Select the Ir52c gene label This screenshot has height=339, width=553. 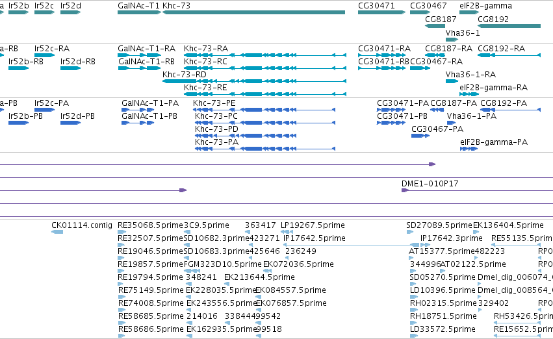pos(44,6)
